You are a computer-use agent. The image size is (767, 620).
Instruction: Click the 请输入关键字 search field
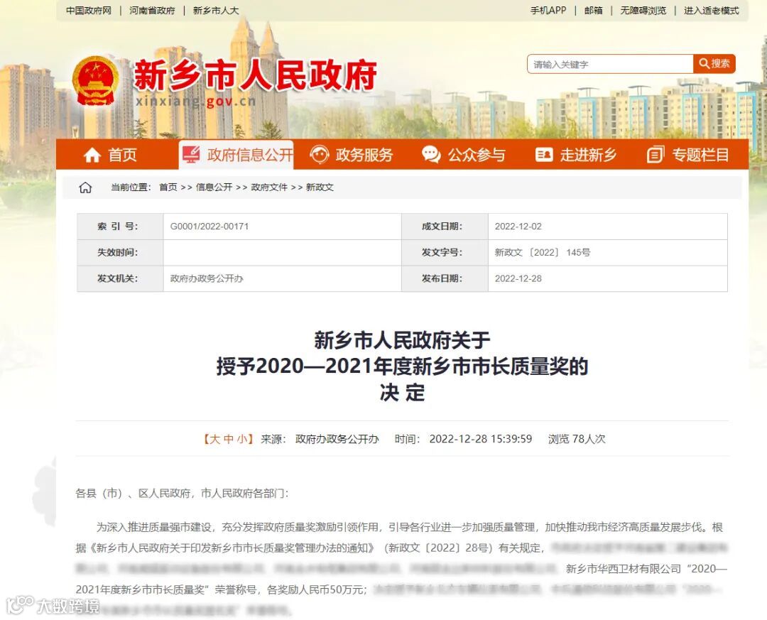click(x=610, y=64)
